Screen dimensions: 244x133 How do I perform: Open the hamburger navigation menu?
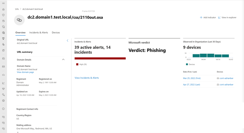[x=3, y=3]
